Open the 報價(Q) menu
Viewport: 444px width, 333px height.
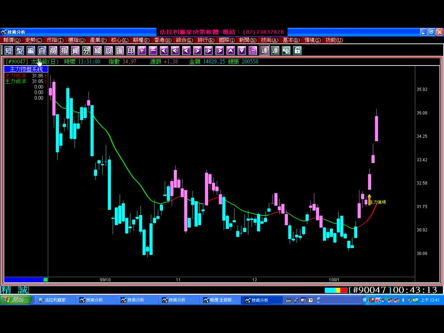(12, 40)
